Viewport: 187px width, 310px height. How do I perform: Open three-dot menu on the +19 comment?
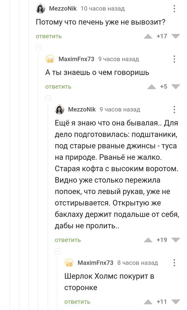(174, 109)
